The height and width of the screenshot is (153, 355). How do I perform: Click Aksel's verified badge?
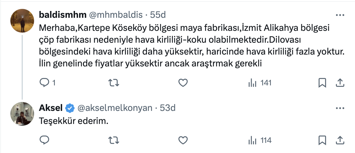(70, 108)
